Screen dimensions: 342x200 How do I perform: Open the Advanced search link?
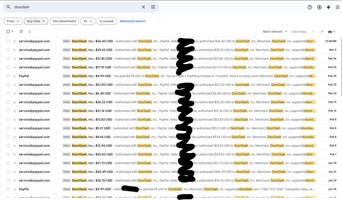coord(133,21)
